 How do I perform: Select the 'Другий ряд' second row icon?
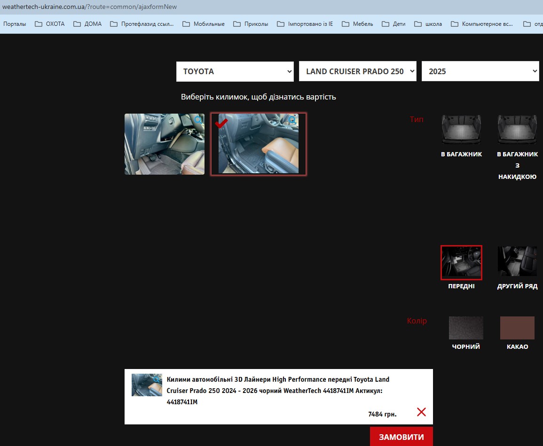coord(517,261)
